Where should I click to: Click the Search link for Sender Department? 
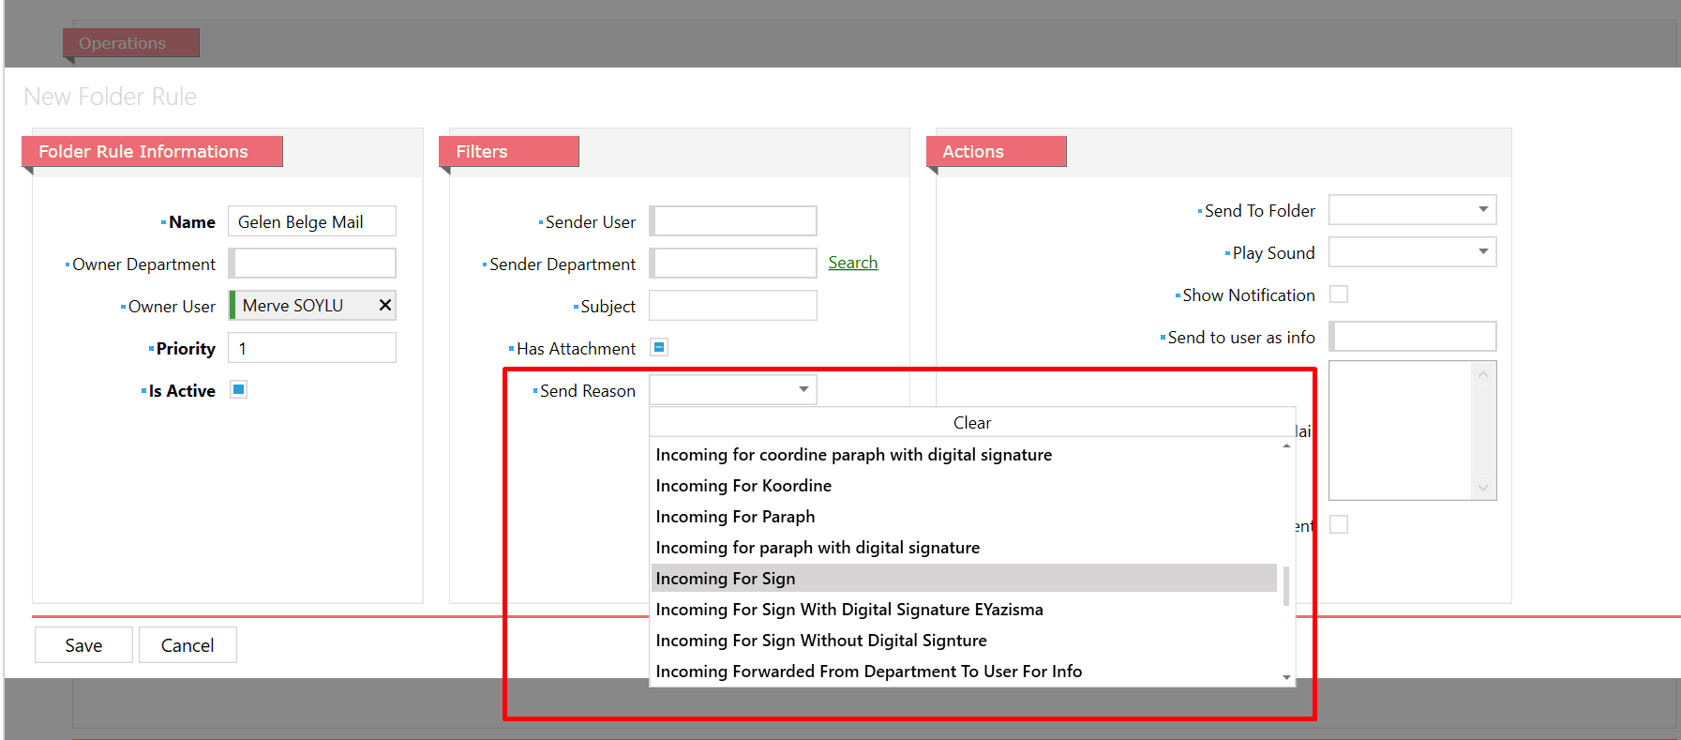[x=852, y=263]
